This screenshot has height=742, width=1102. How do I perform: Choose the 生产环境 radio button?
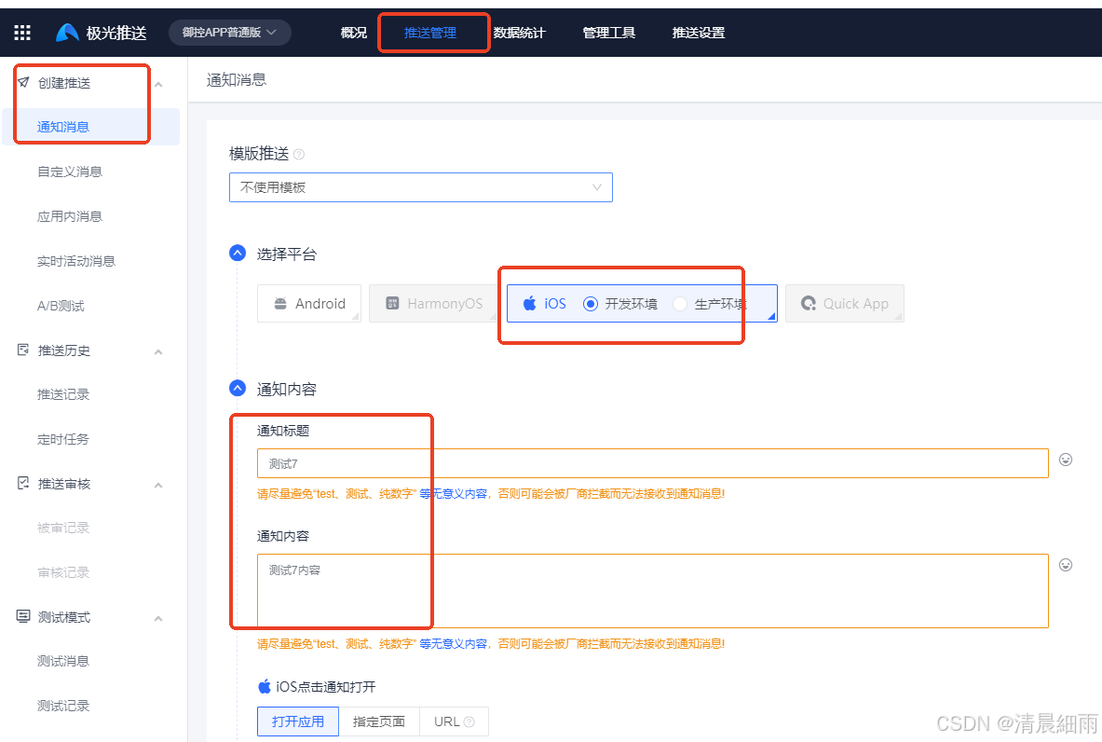[680, 304]
